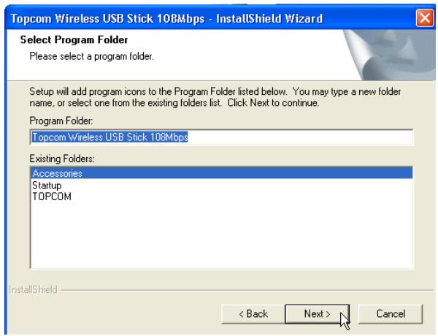Close the InstallShield Wizard window
The height and width of the screenshot is (336, 438).
[425, 18]
